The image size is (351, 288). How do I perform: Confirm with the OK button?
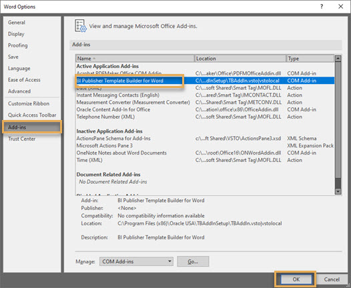point(296,279)
